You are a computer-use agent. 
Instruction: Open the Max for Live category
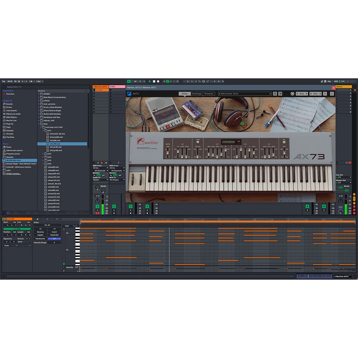11,121
